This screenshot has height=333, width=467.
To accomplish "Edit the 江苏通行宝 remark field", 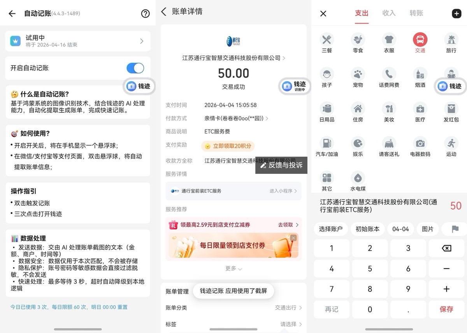I will (x=378, y=206).
